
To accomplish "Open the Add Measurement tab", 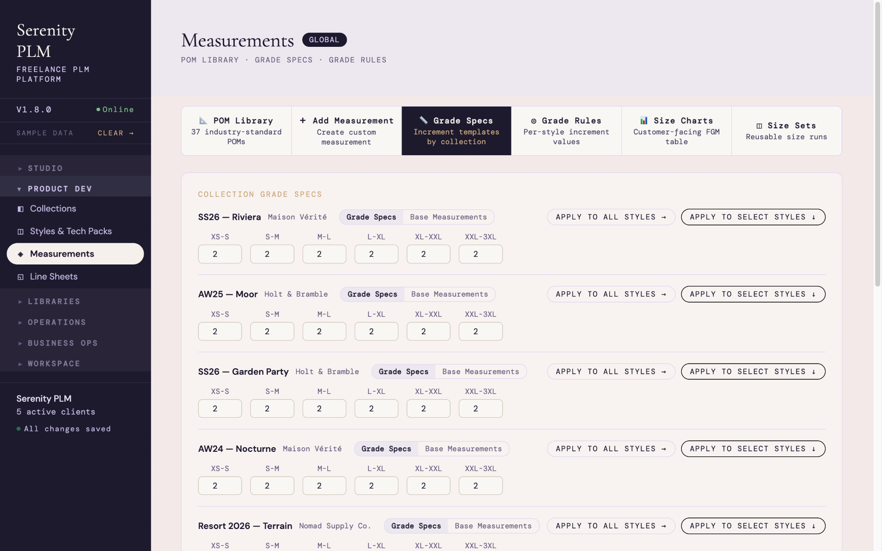I will [x=346, y=131].
